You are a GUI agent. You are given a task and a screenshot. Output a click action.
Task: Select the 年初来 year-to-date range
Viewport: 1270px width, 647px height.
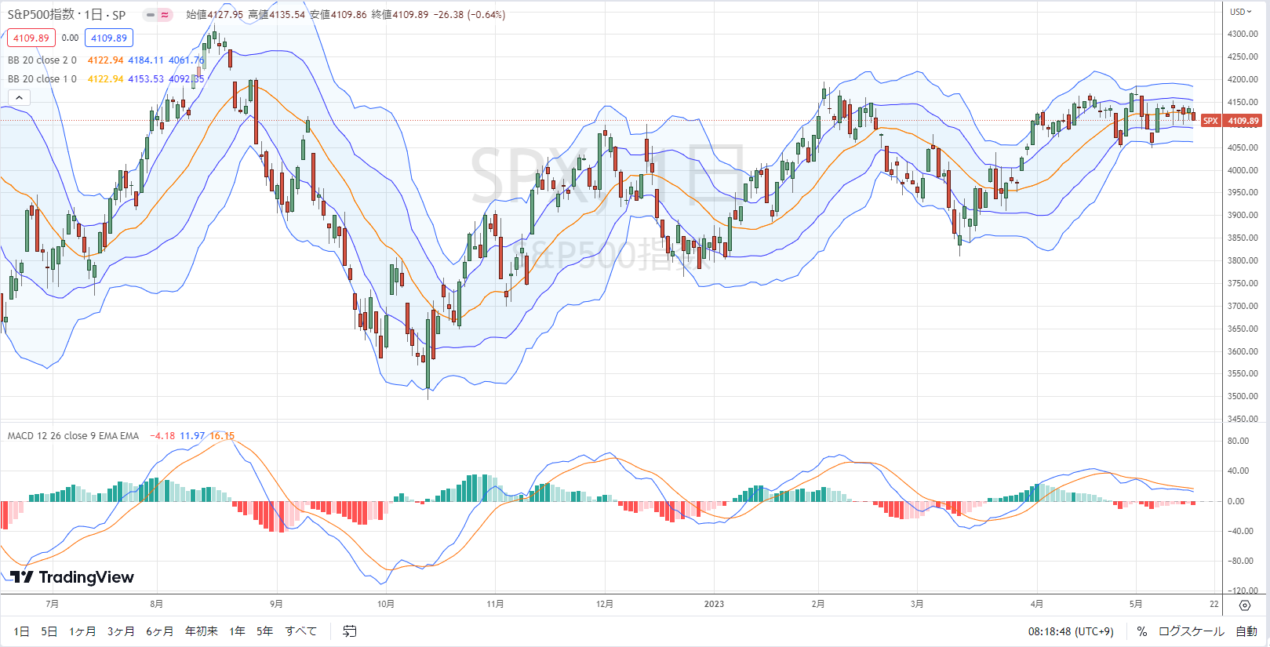click(202, 631)
